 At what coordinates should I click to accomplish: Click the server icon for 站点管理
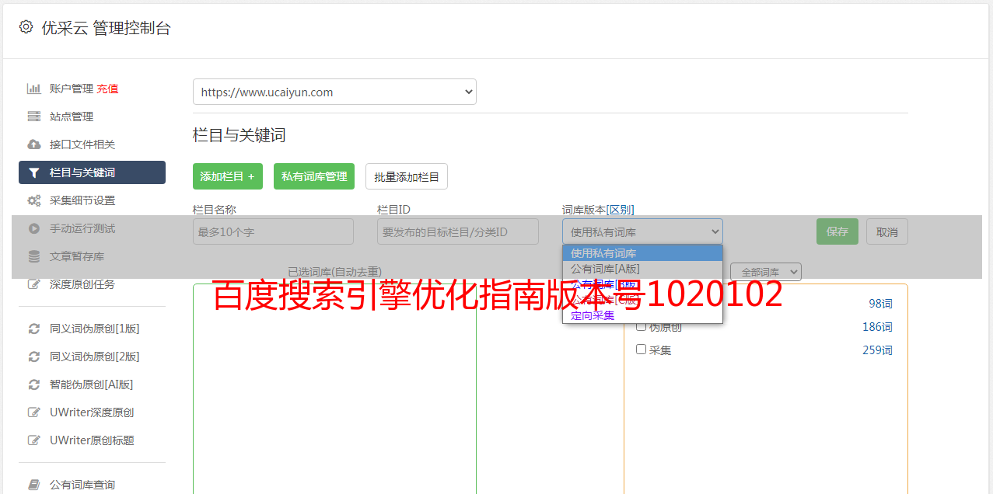point(33,117)
